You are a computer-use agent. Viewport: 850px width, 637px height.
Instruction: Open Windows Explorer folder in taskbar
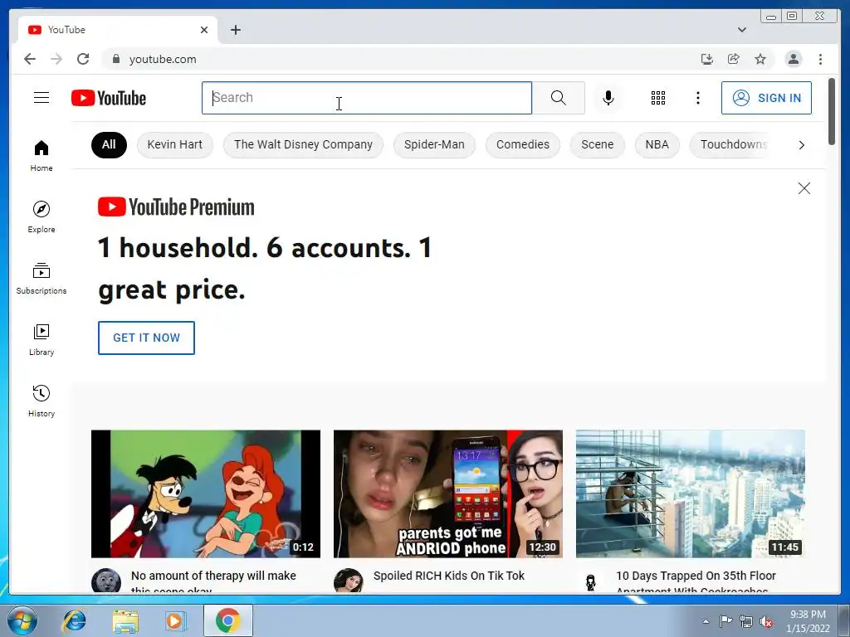[125, 620]
